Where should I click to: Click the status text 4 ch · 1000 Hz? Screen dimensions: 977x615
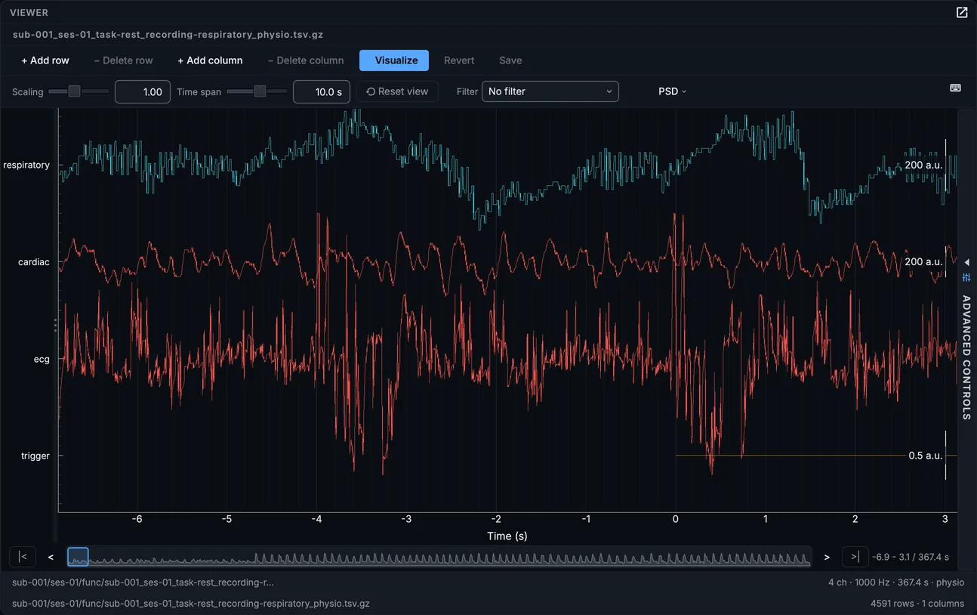896,583
